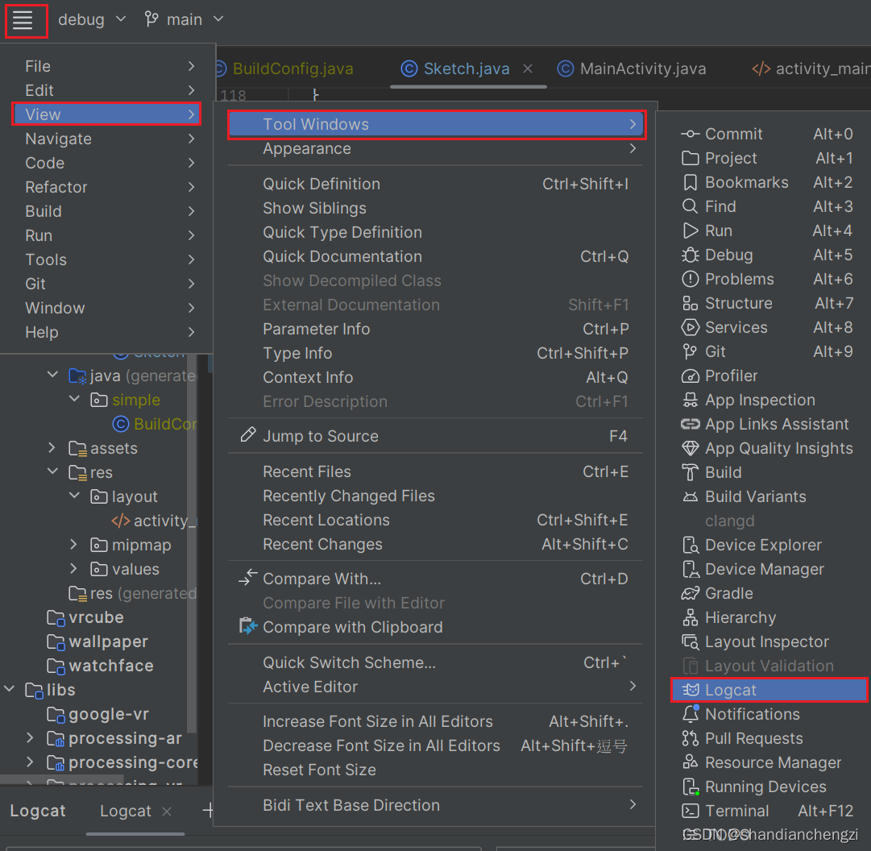Screen dimensions: 871x851
Task: Click the Build Variants icon
Action: (690, 496)
